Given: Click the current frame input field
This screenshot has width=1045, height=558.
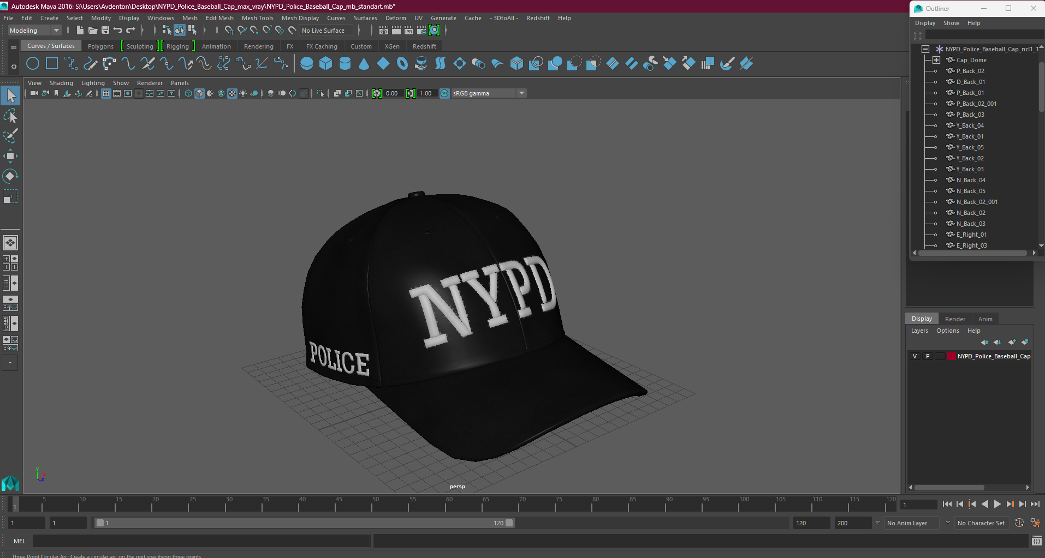Looking at the screenshot, I should (918, 505).
